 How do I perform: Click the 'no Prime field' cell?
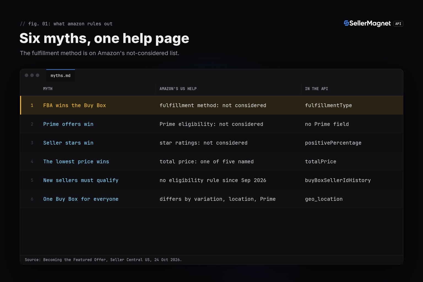[x=327, y=124]
